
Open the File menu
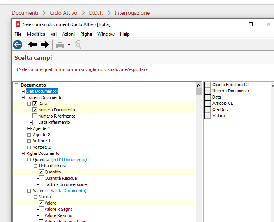(x=18, y=34)
